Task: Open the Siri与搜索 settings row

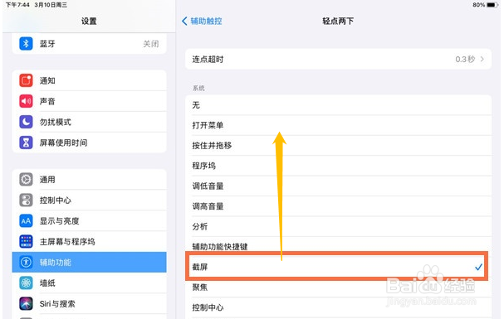Action: point(89,303)
